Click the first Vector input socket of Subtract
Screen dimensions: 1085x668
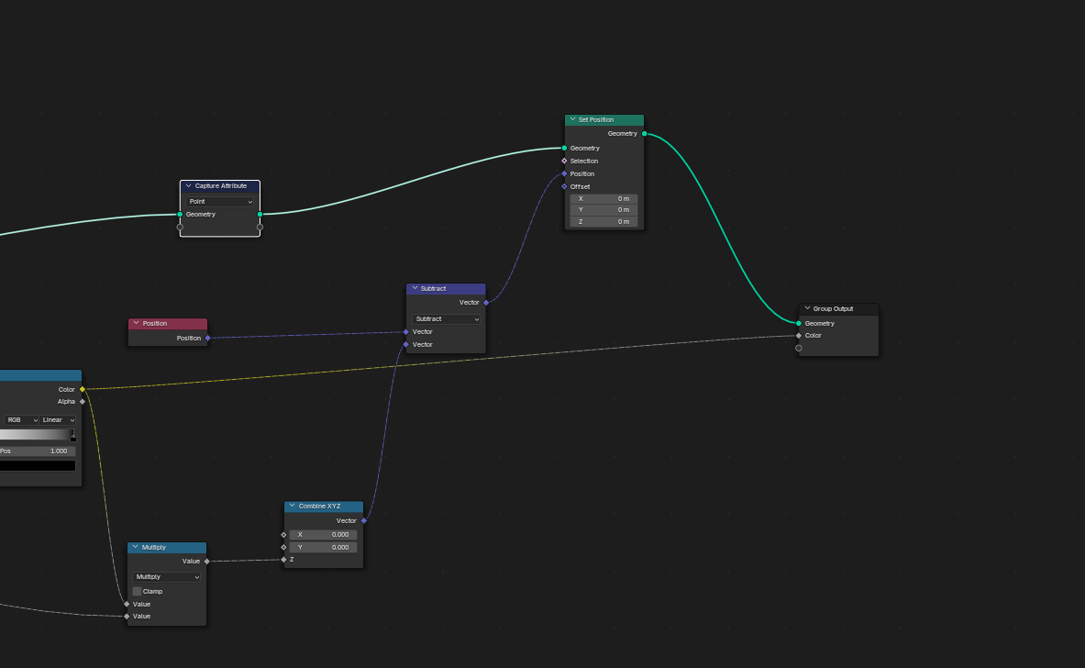coord(406,331)
